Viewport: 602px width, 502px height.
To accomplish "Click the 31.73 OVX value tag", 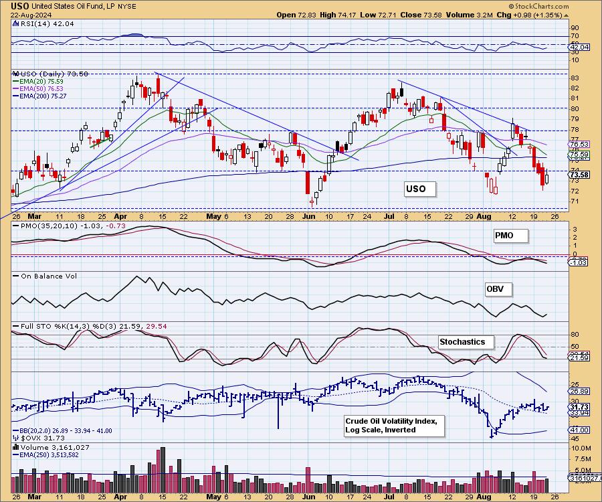I will (580, 407).
